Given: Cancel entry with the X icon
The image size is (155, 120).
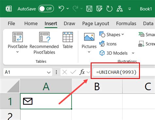Looking at the screenshot, I should pyautogui.click(x=65, y=72).
